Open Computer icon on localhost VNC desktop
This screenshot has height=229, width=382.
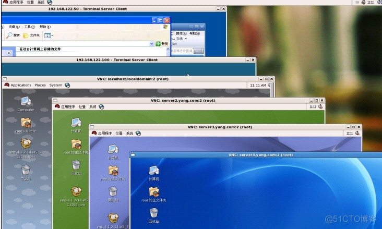[26, 101]
